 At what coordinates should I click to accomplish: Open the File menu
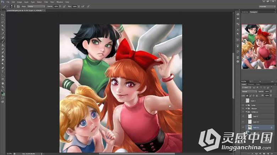8,2
